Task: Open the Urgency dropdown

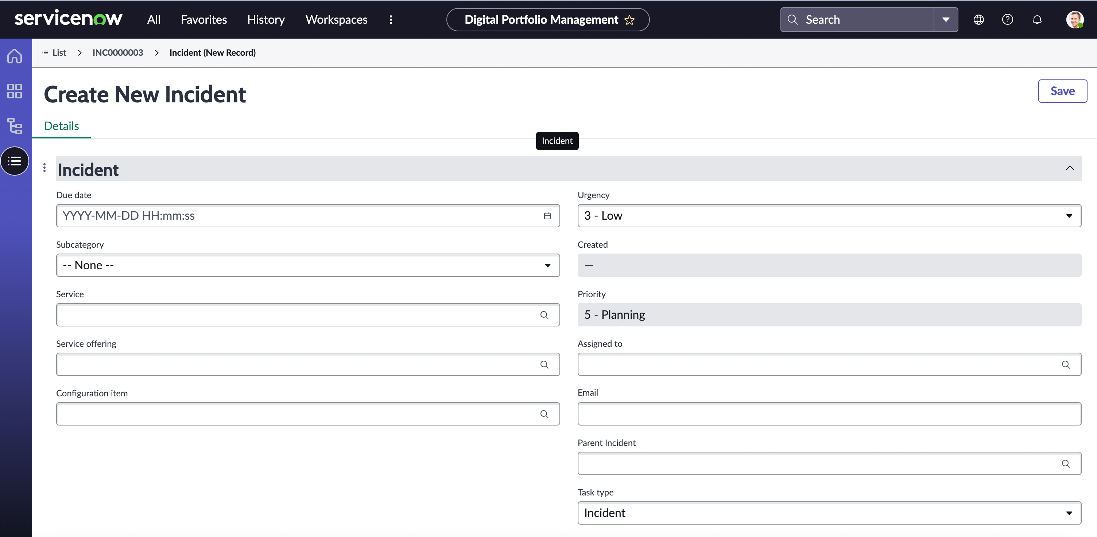Action: [1069, 216]
